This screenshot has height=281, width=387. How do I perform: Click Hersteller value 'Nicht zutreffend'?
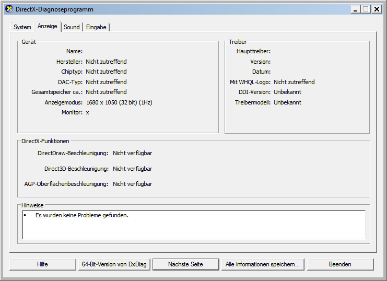(106, 62)
